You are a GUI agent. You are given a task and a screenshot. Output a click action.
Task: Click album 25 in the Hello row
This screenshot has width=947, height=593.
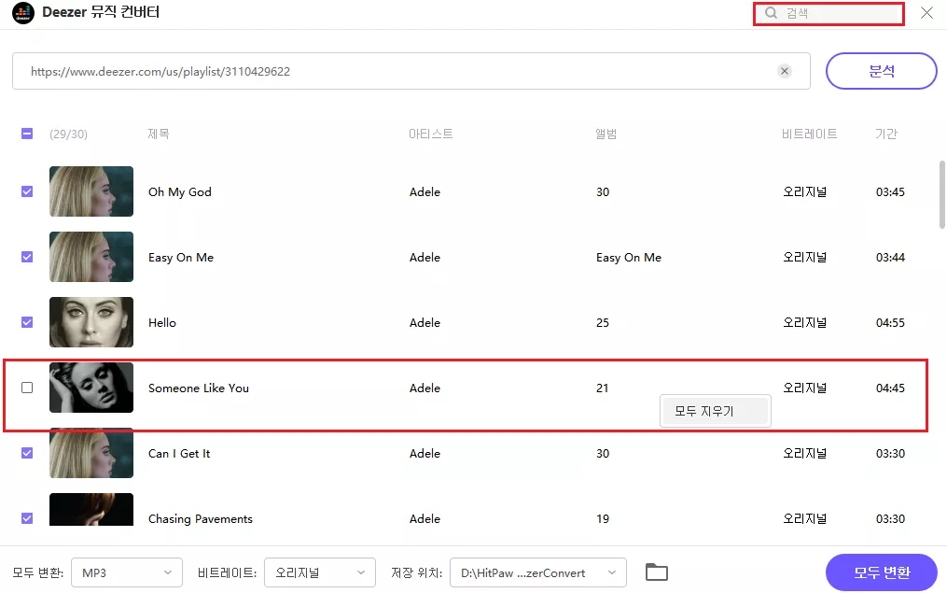click(603, 323)
